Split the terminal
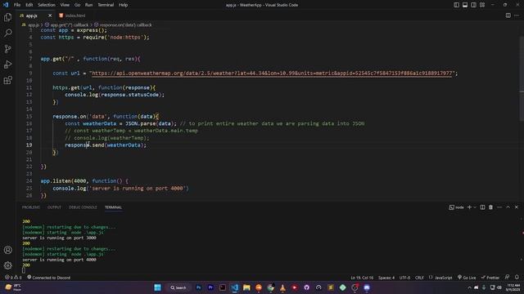 click(482, 207)
